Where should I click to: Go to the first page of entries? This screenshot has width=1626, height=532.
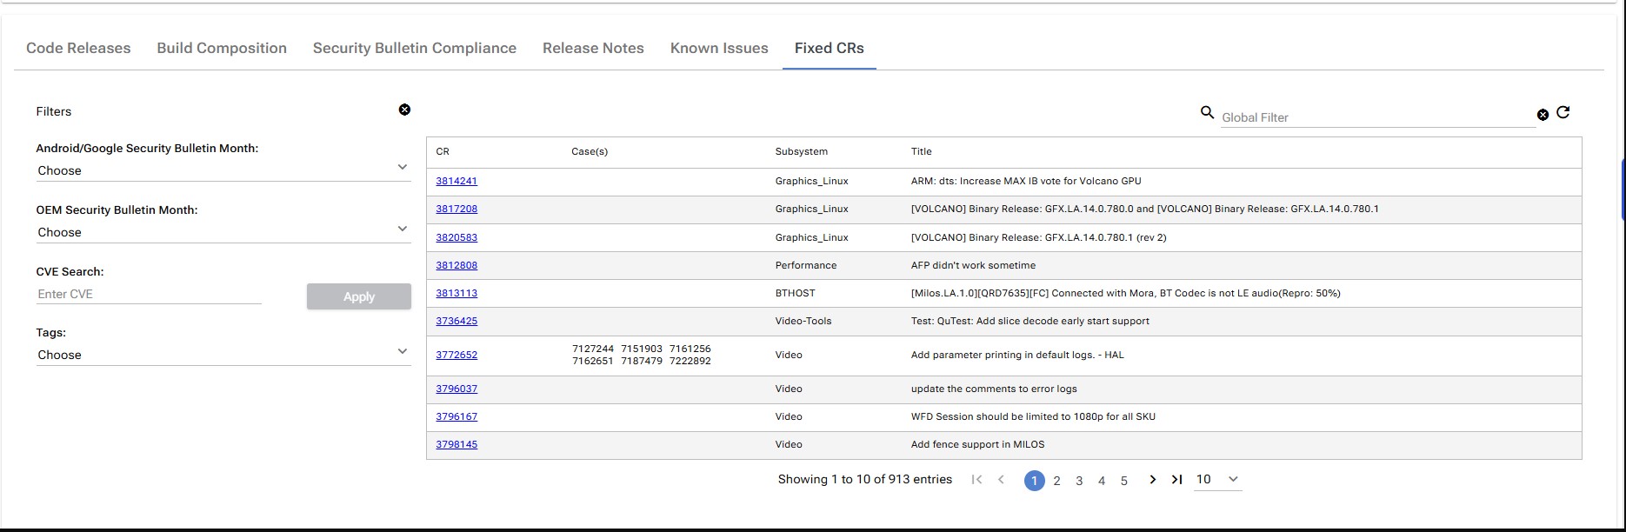(x=976, y=480)
